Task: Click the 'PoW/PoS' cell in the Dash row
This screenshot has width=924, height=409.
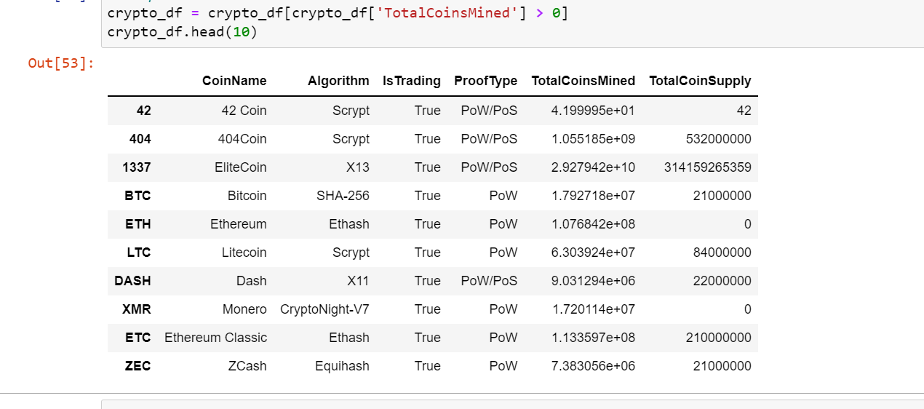Action: (x=489, y=281)
